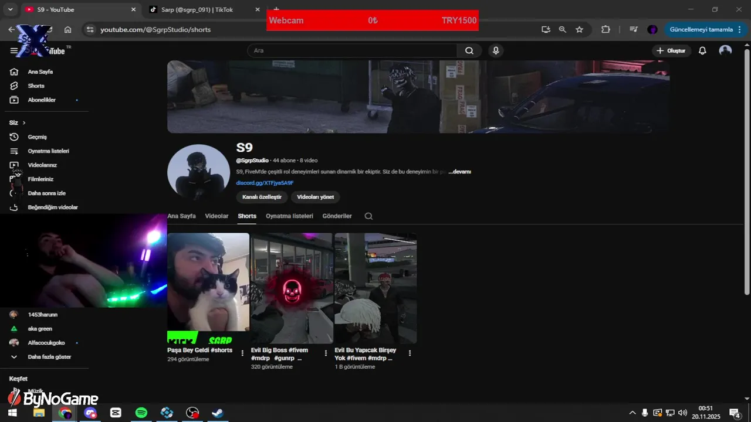Open Oynatma listeleri in the sidebar
The height and width of the screenshot is (422, 751).
tap(48, 151)
